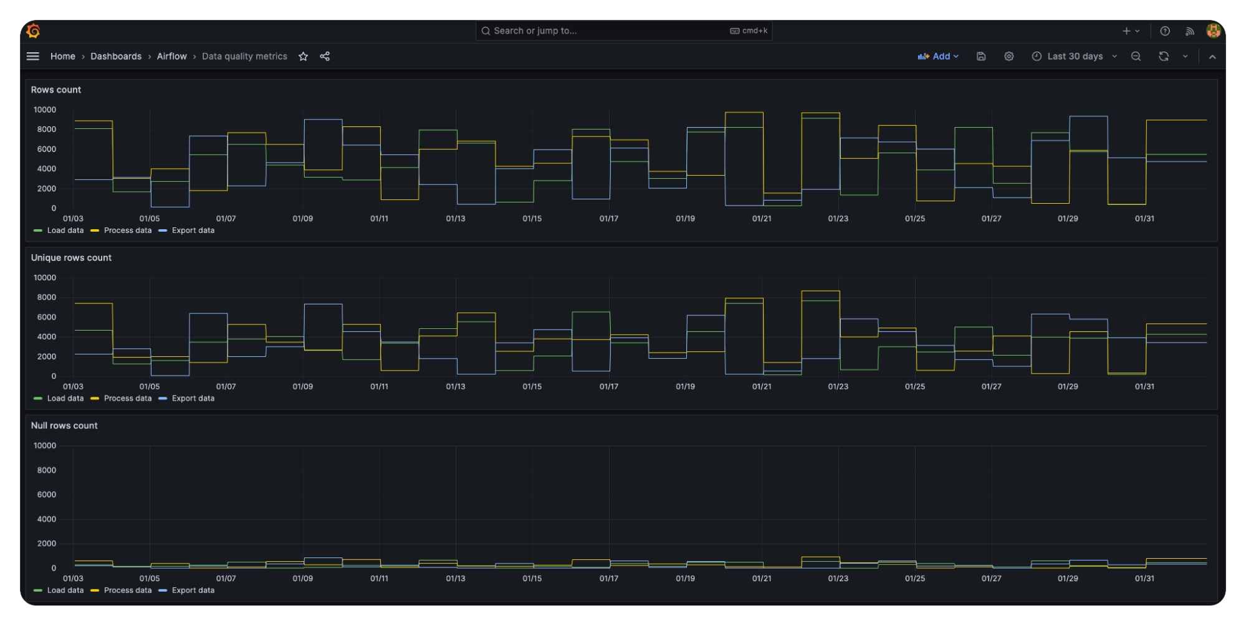Zoom out the time range

coord(1136,56)
